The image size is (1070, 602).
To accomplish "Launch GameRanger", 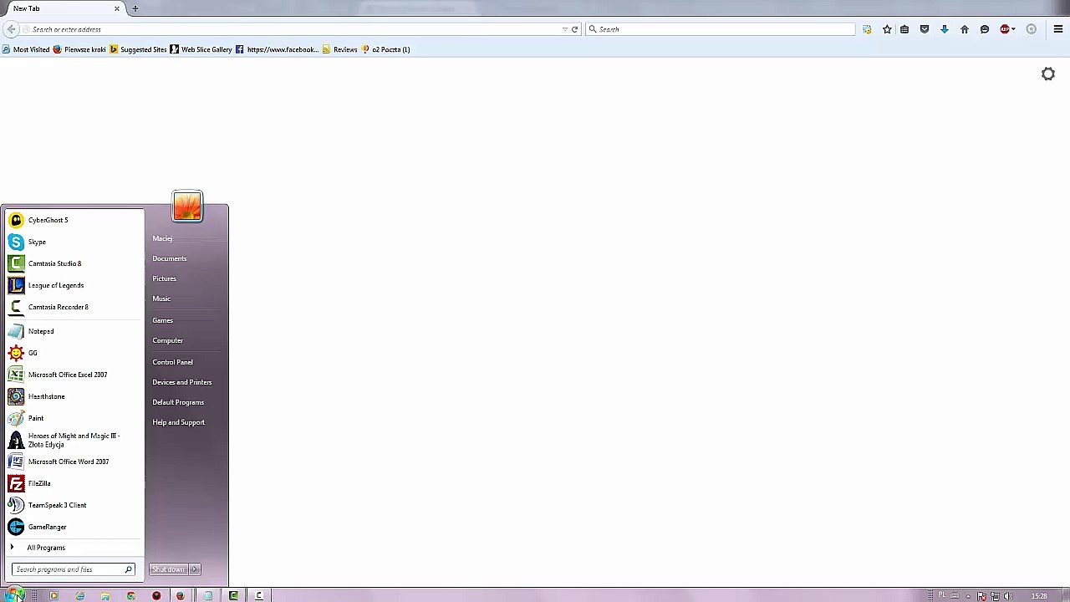I will pos(74,527).
